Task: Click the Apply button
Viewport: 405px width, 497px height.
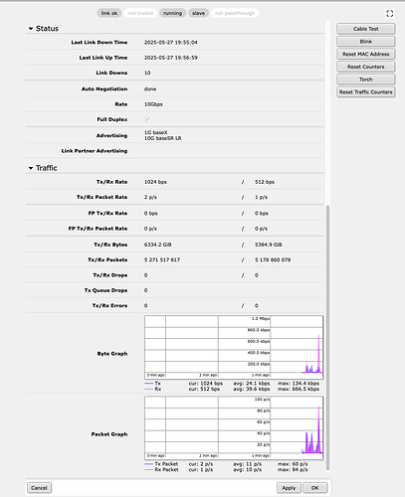Action: tap(289, 488)
